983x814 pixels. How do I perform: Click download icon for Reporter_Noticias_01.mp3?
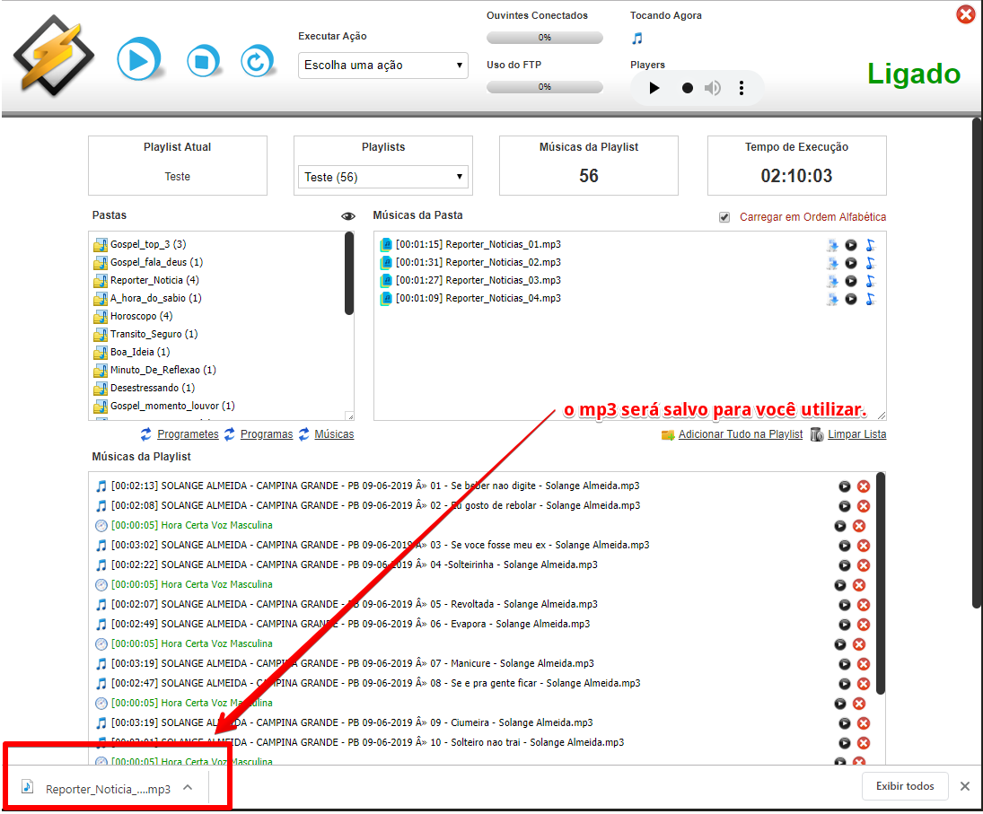(x=832, y=245)
